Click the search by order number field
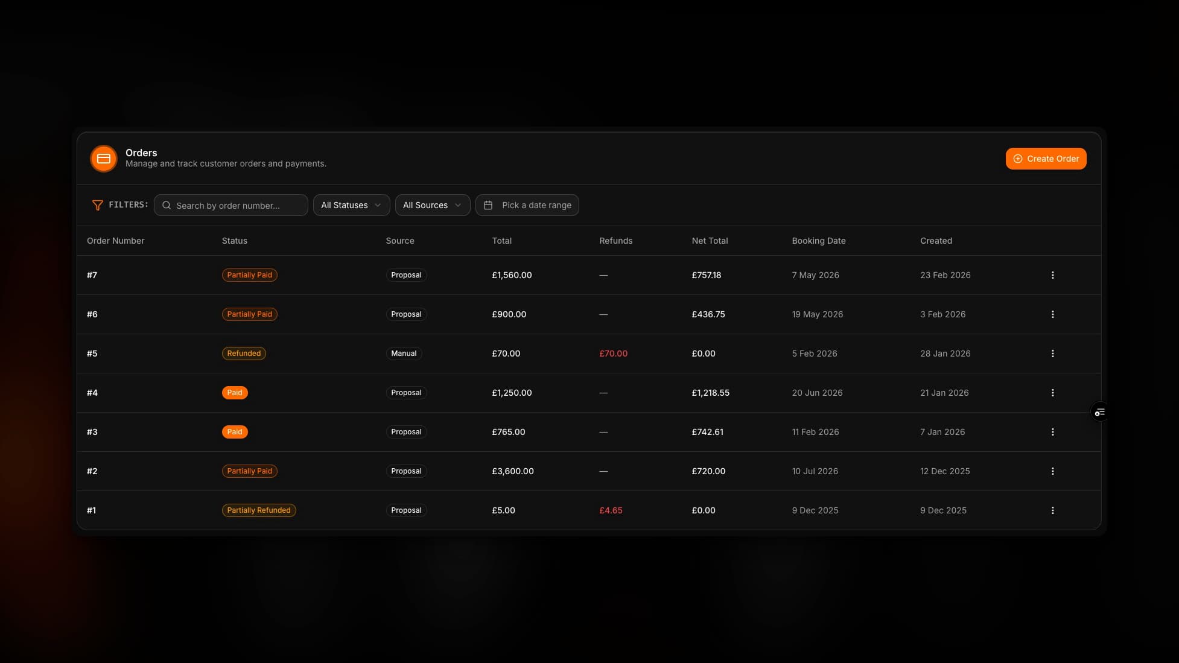Screen dimensions: 1179x663 pos(231,205)
